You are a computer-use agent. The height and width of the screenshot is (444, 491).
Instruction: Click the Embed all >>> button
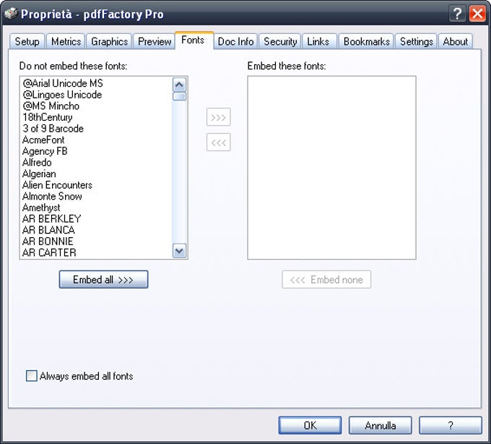pyautogui.click(x=103, y=279)
